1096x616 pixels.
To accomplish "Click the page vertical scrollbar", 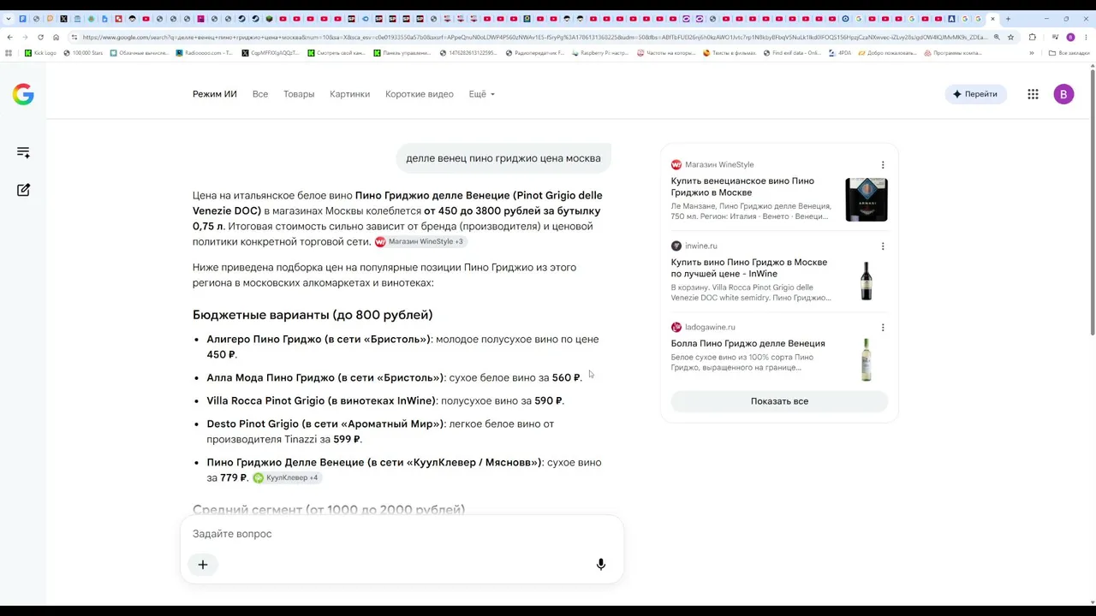I will (x=1092, y=201).
